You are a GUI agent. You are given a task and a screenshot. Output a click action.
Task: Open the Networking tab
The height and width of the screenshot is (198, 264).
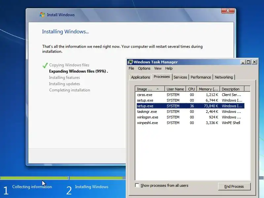(x=224, y=77)
